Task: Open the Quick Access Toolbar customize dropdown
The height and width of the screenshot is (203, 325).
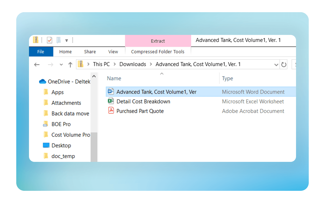Action: pos(67,41)
